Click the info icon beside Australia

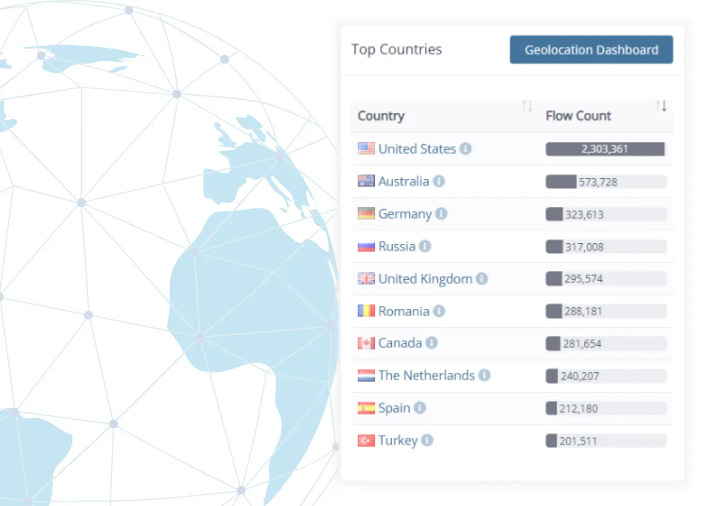439,181
